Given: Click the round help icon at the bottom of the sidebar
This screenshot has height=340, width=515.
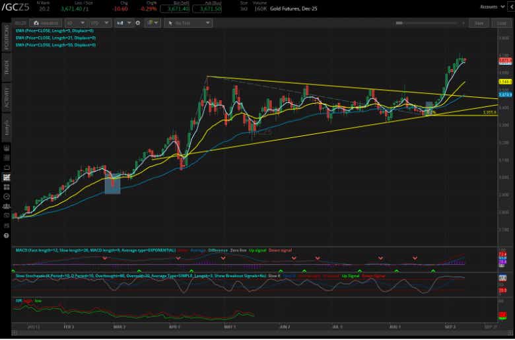Looking at the screenshot, I should (x=6, y=236).
